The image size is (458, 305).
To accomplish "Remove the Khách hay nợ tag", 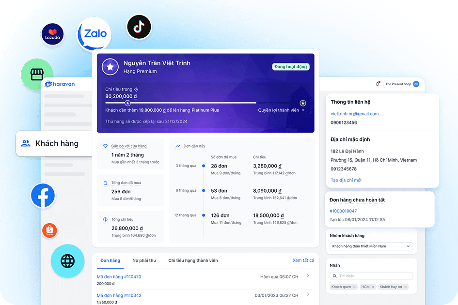I will (405, 287).
